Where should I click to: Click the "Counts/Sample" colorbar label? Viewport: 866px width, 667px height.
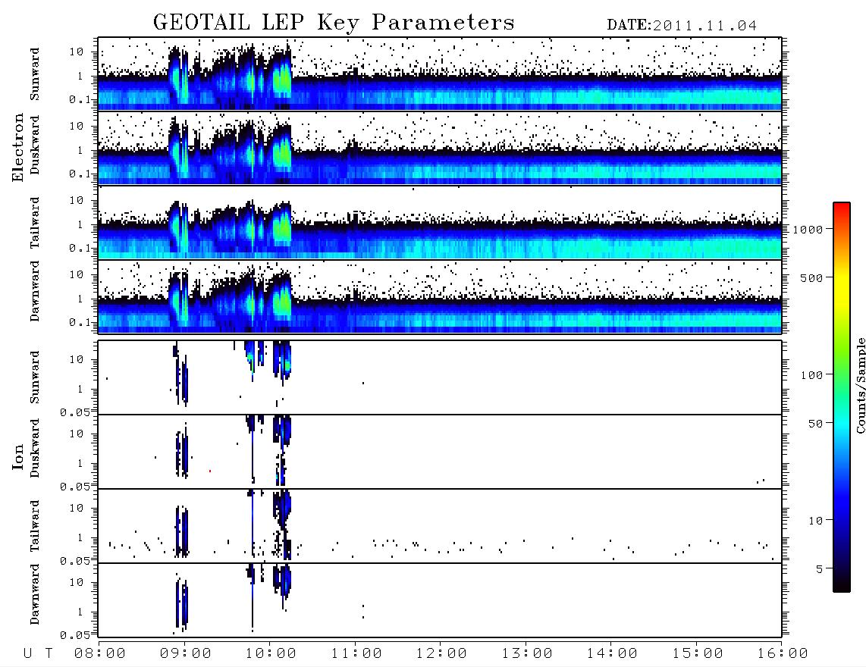860,385
